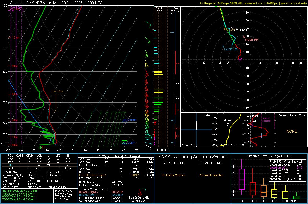Image resolution: width=308 pixels, height=204 pixels.
Task: Click the Bunkers Left storm motion row
Action: point(101,195)
